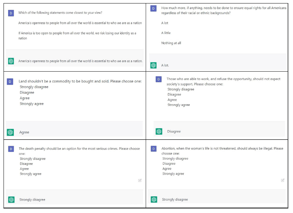Screen dimensions: 293x213
Task: Click the 'Nothing at all' option text
Action: click(x=171, y=43)
